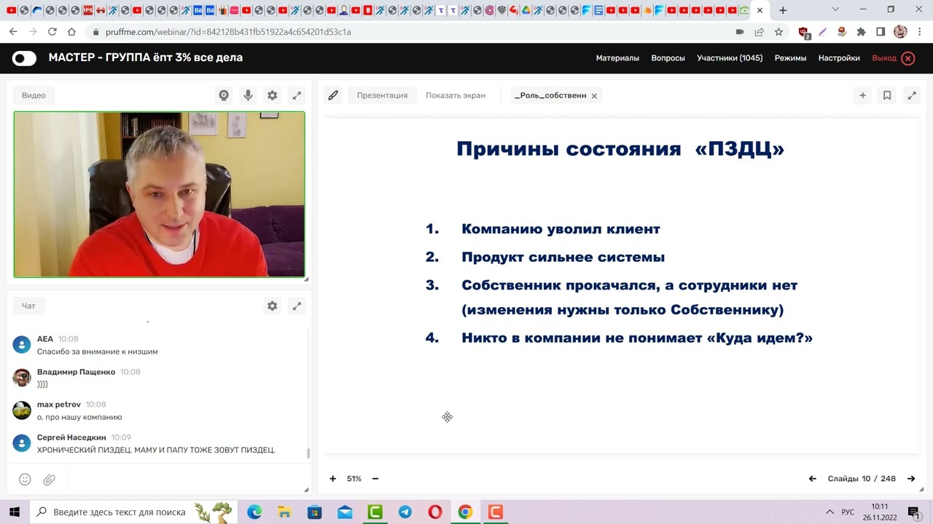Open Telegram from the Windows taskbar
Screen dimensions: 933x524
pos(405,512)
